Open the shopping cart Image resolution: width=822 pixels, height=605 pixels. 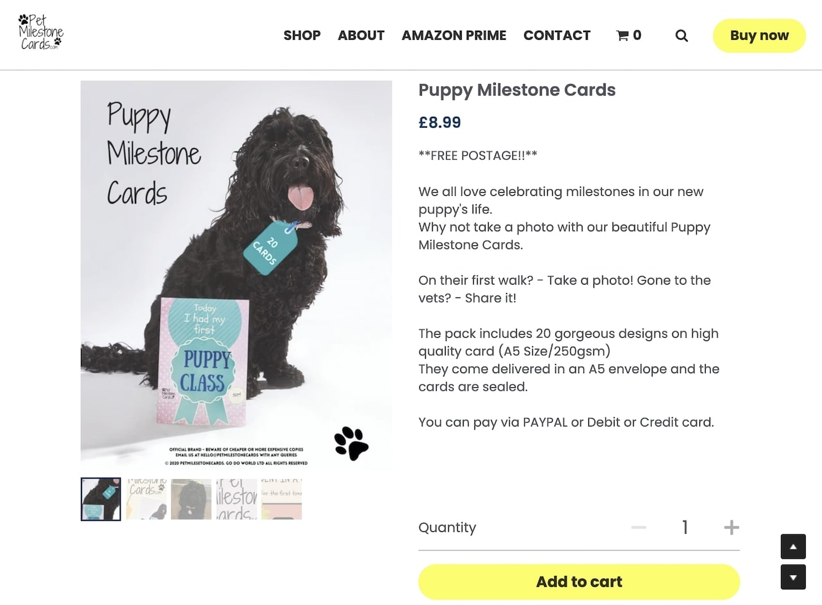point(627,35)
